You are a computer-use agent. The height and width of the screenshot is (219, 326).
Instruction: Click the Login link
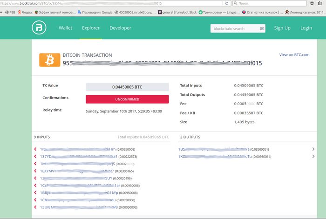[x=306, y=28]
